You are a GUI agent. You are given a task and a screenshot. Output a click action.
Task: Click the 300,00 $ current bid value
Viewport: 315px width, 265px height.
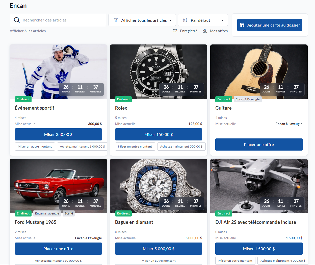tap(95, 124)
